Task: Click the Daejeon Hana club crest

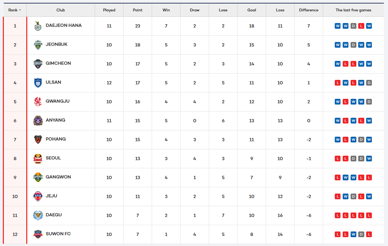Action: (x=38, y=26)
